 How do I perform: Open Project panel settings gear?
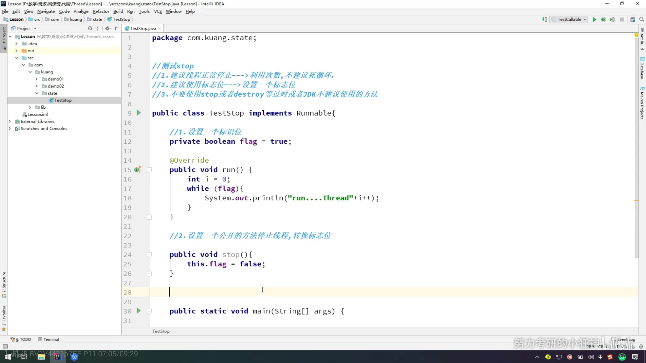pos(108,28)
